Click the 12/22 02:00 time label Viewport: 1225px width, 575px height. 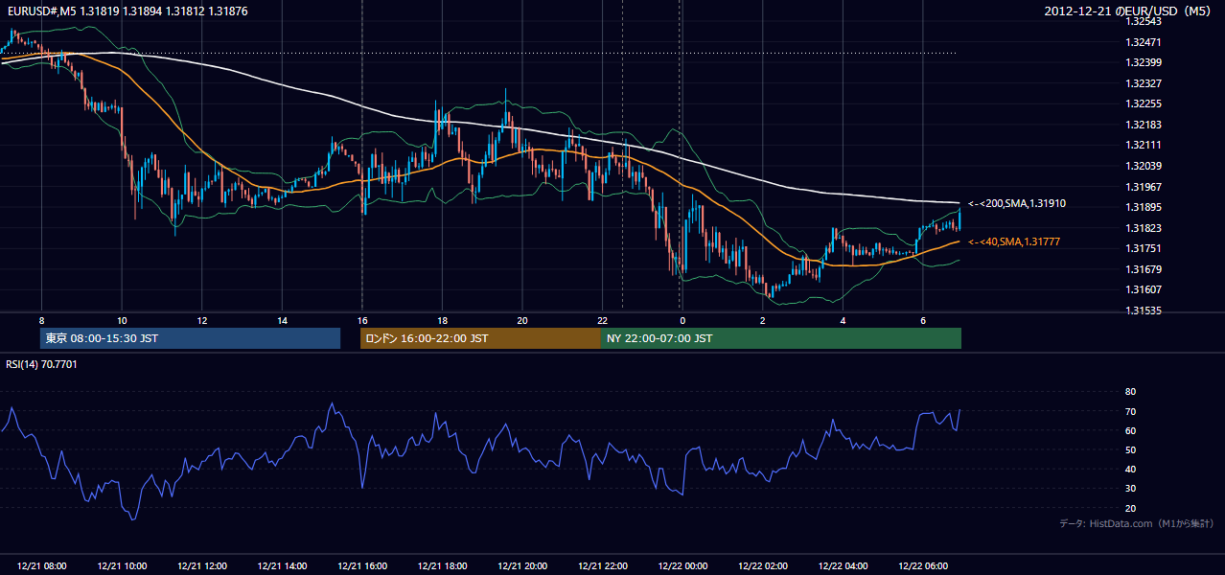tap(762, 566)
